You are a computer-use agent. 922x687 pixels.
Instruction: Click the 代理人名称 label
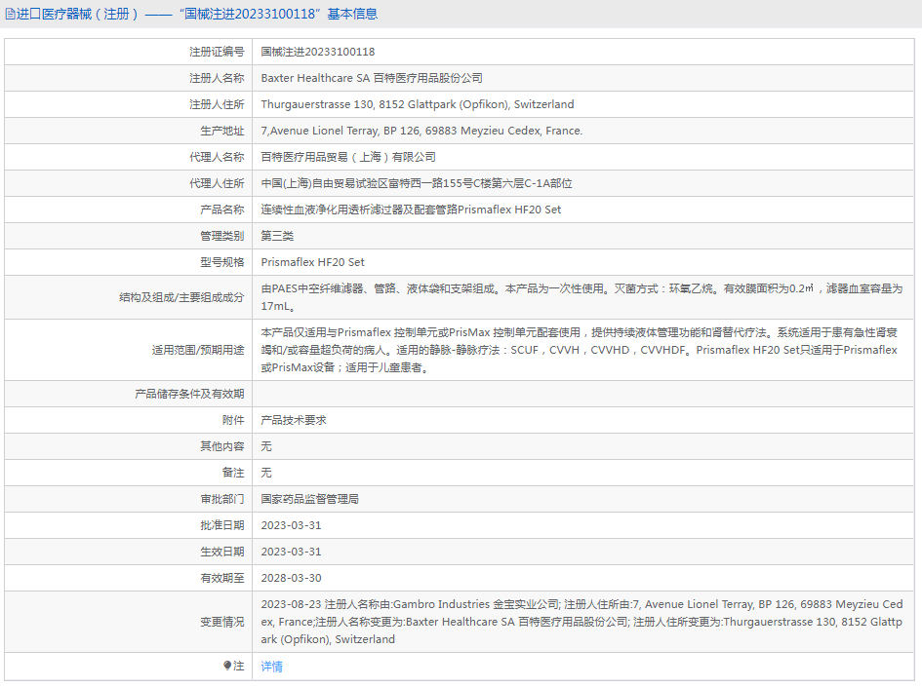point(217,157)
